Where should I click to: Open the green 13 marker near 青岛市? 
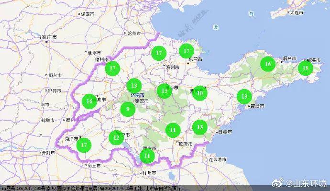pyautogui.click(x=244, y=97)
